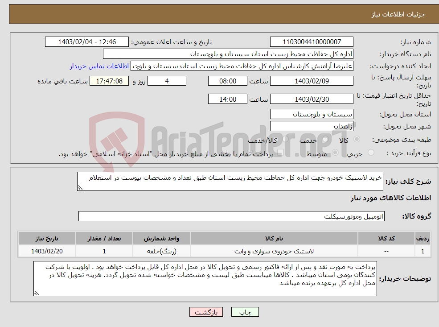Click delivery province field سیستان و بلوچستان

312,114
